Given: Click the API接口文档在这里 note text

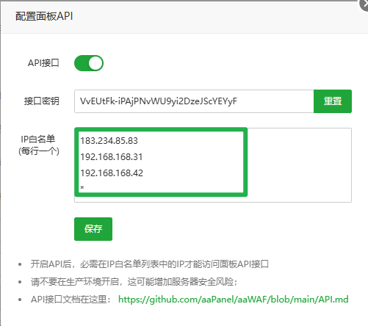Looking at the screenshot, I should pos(71,300).
